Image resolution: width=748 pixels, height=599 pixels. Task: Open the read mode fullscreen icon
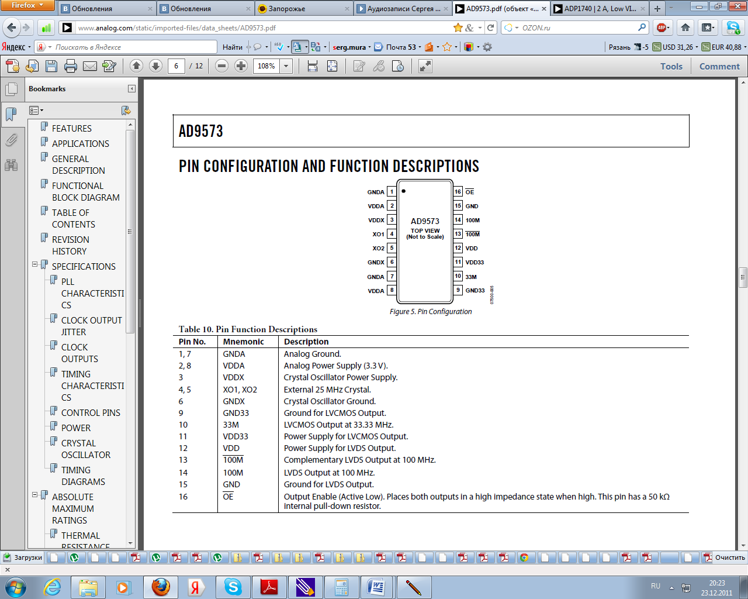(x=425, y=66)
